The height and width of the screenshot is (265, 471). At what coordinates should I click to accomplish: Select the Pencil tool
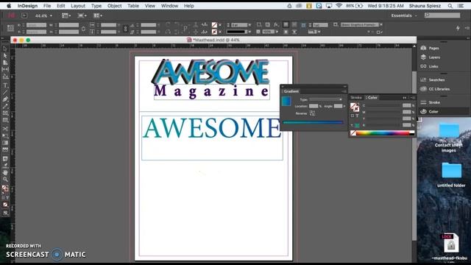(5, 106)
